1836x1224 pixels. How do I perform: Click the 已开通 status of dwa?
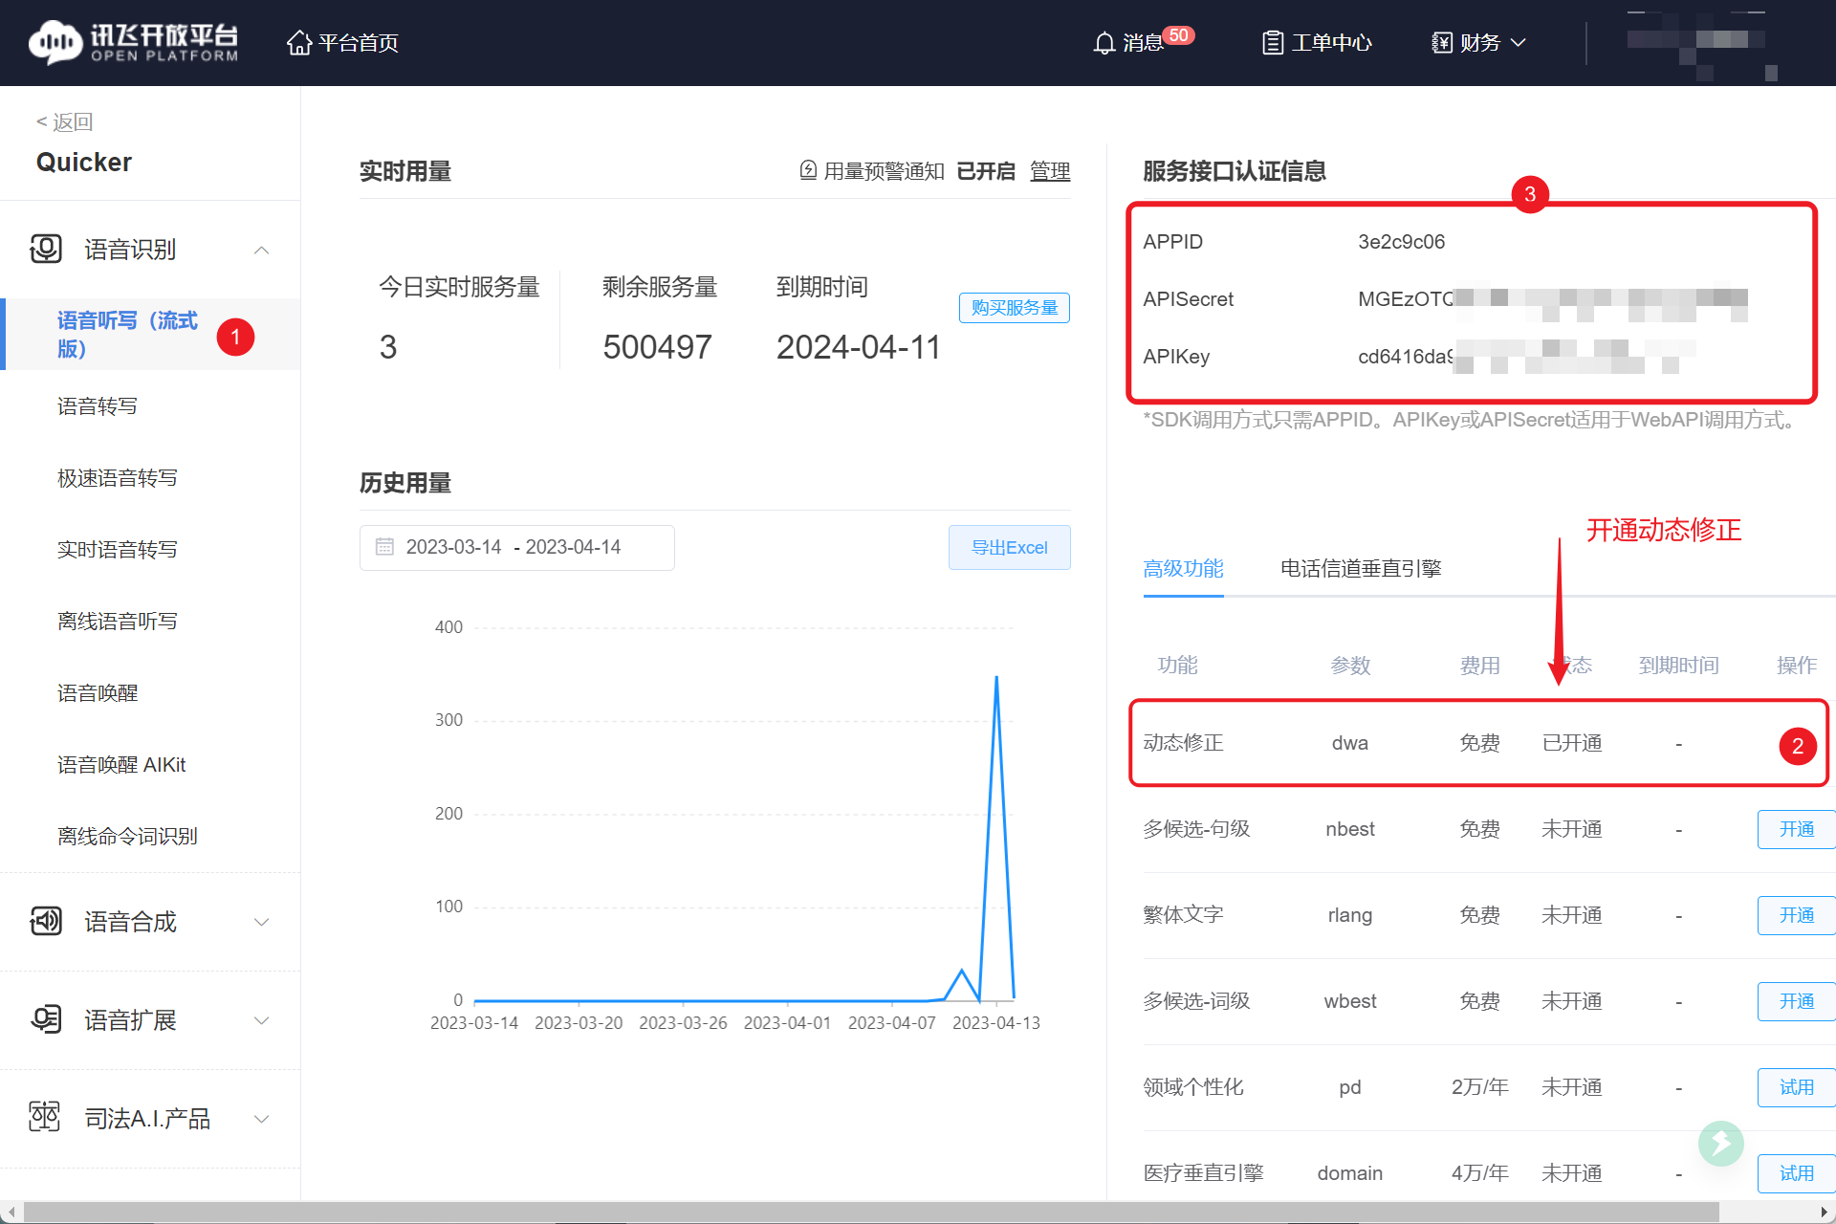(x=1572, y=743)
